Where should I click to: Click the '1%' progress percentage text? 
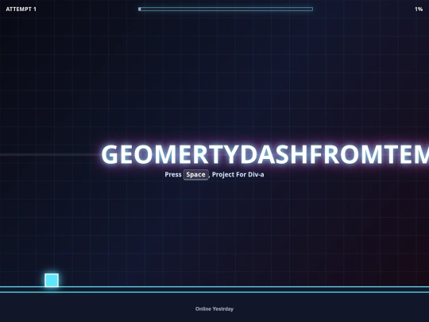(419, 10)
